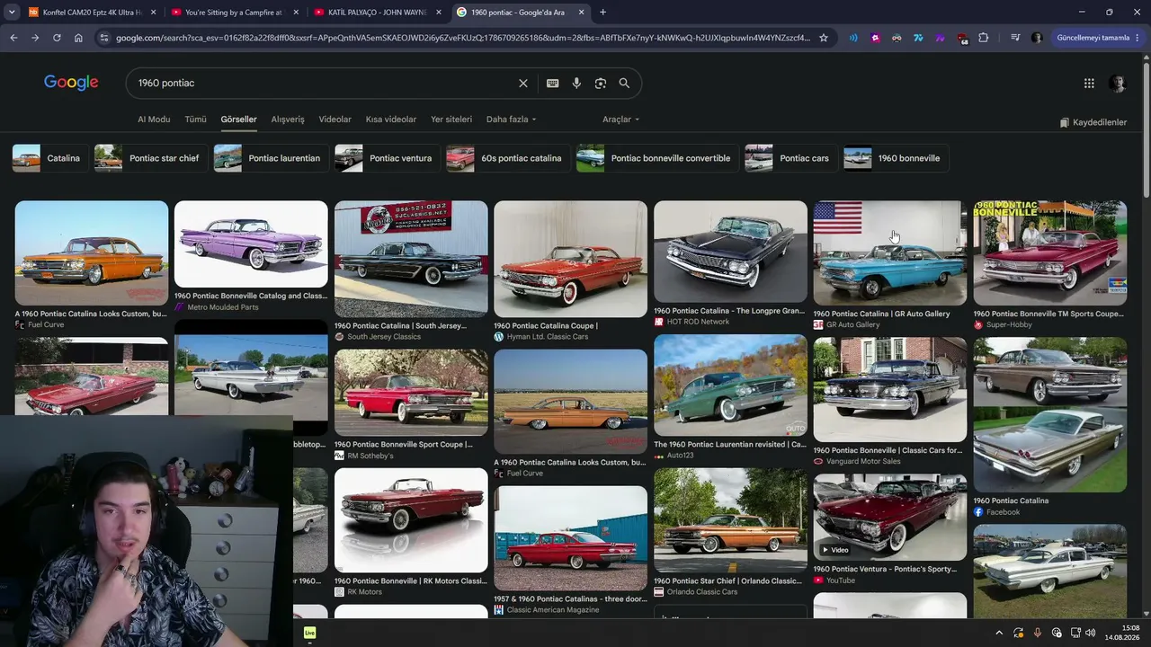Clear the search box with the X icon
The width and height of the screenshot is (1151, 647).
point(523,83)
